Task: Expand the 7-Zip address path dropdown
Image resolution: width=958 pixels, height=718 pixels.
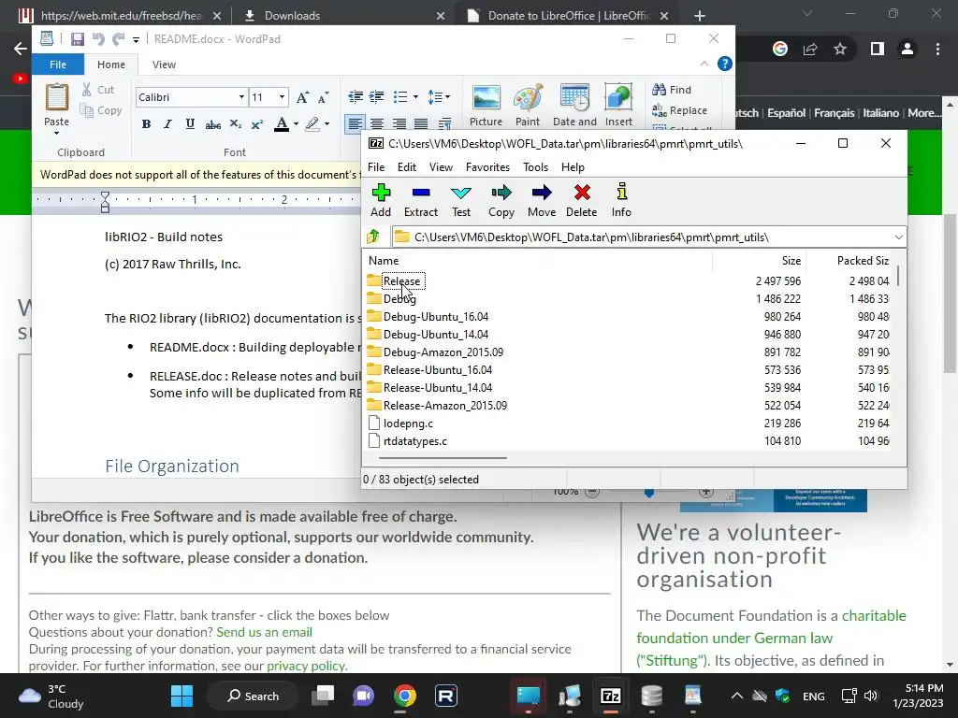Action: 899,237
